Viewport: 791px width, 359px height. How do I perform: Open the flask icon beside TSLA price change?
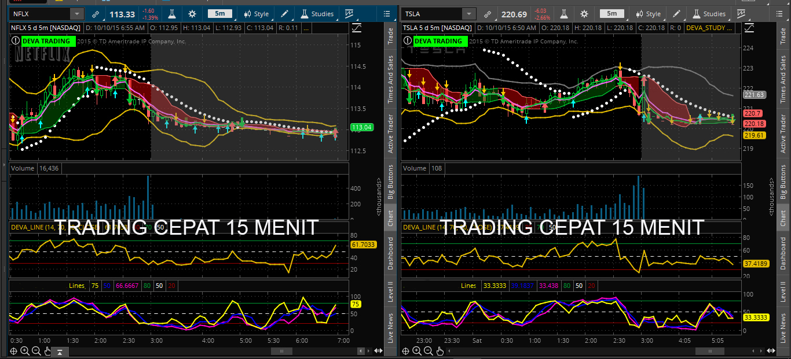pyautogui.click(x=565, y=14)
